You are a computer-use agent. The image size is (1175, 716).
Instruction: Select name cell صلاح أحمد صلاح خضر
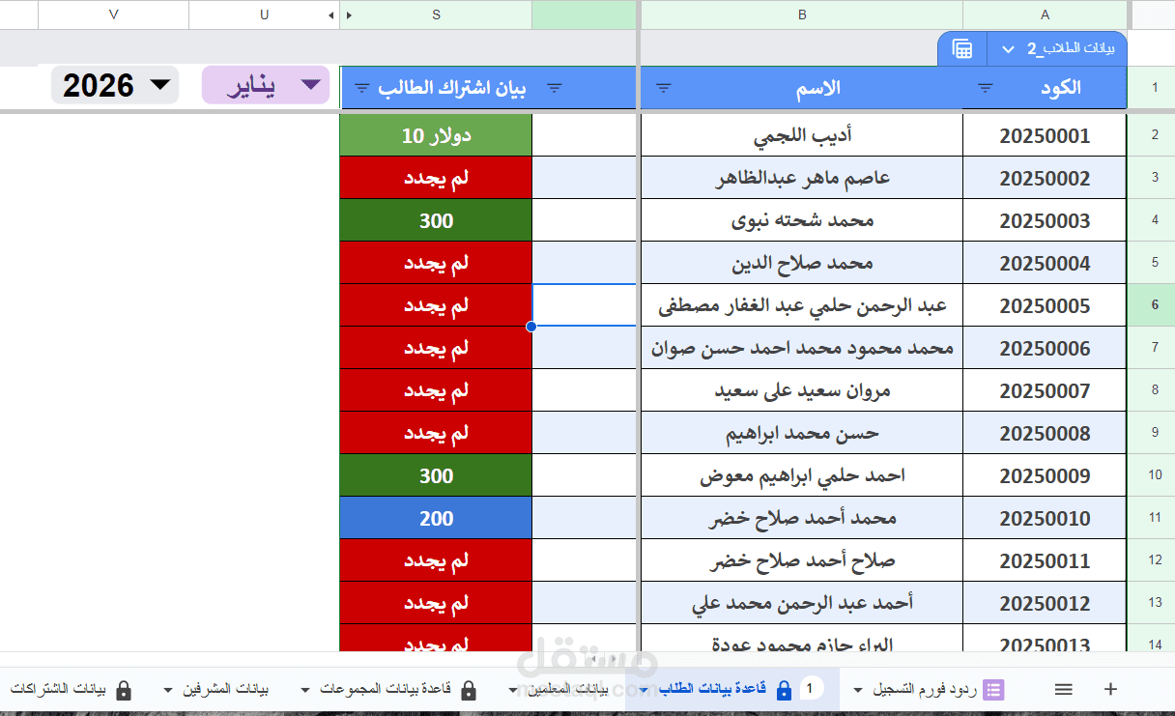pyautogui.click(x=802, y=560)
